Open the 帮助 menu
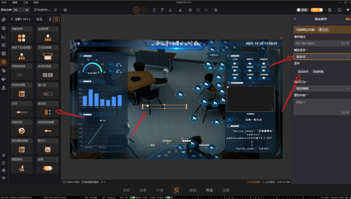351x199 pixels. [36, 3]
